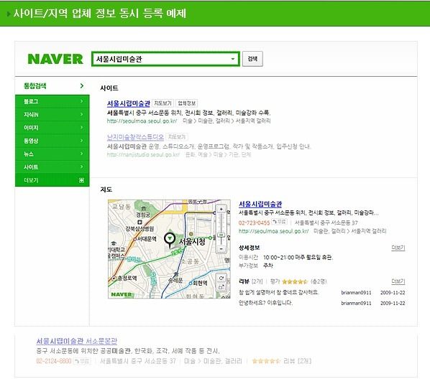The width and height of the screenshot is (430, 379).
Task: Open the 서울시립미술관 site link
Action: point(128,103)
